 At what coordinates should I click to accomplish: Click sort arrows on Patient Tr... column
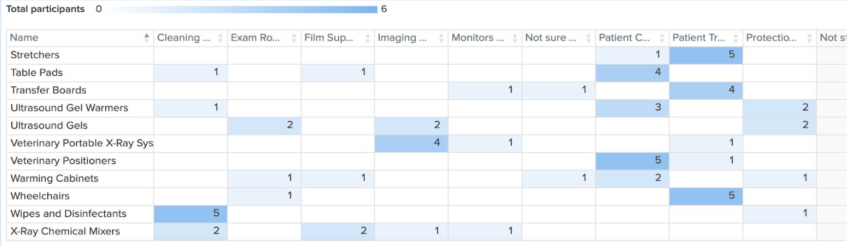[735, 38]
